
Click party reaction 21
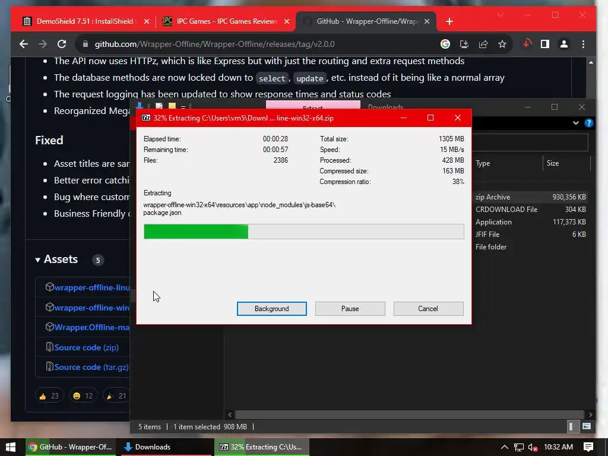(116, 395)
